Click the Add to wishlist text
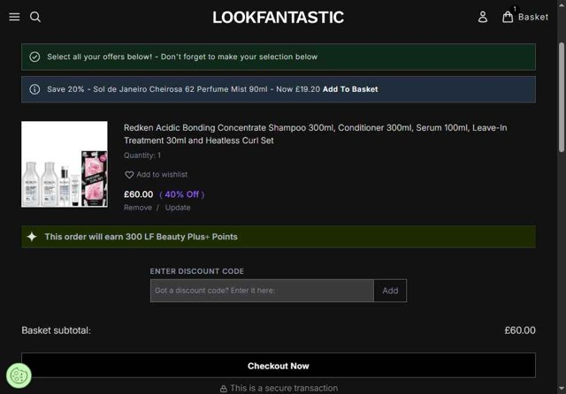This screenshot has width=566, height=394. [x=162, y=175]
